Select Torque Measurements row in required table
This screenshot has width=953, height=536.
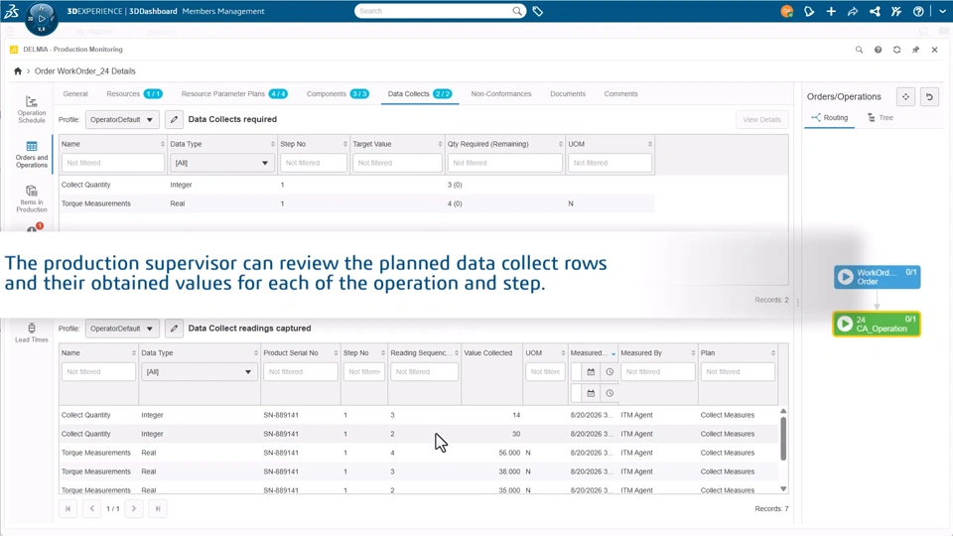(x=356, y=203)
